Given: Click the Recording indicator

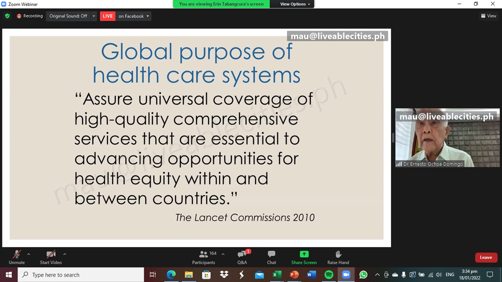Looking at the screenshot, I should pyautogui.click(x=30, y=16).
